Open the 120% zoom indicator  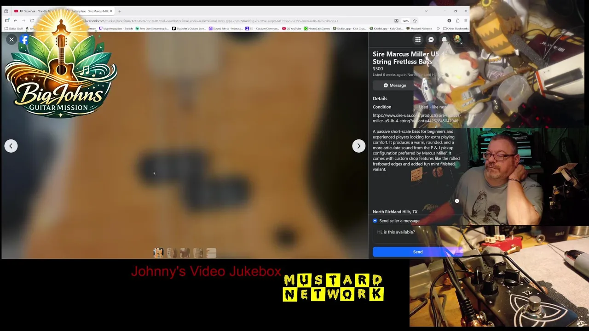(405, 21)
